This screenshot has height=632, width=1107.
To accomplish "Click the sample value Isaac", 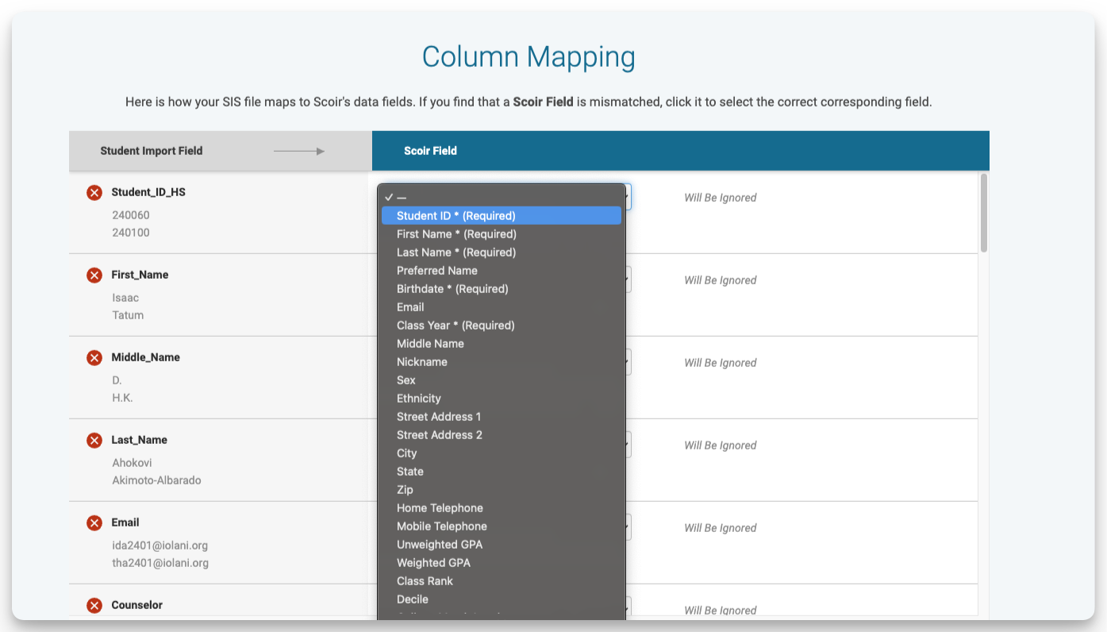I will pos(125,298).
